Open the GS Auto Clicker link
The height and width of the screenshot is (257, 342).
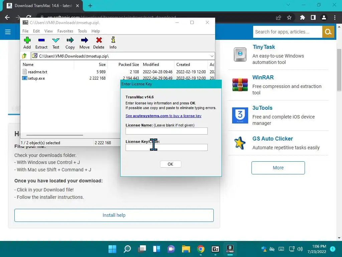tap(273, 139)
